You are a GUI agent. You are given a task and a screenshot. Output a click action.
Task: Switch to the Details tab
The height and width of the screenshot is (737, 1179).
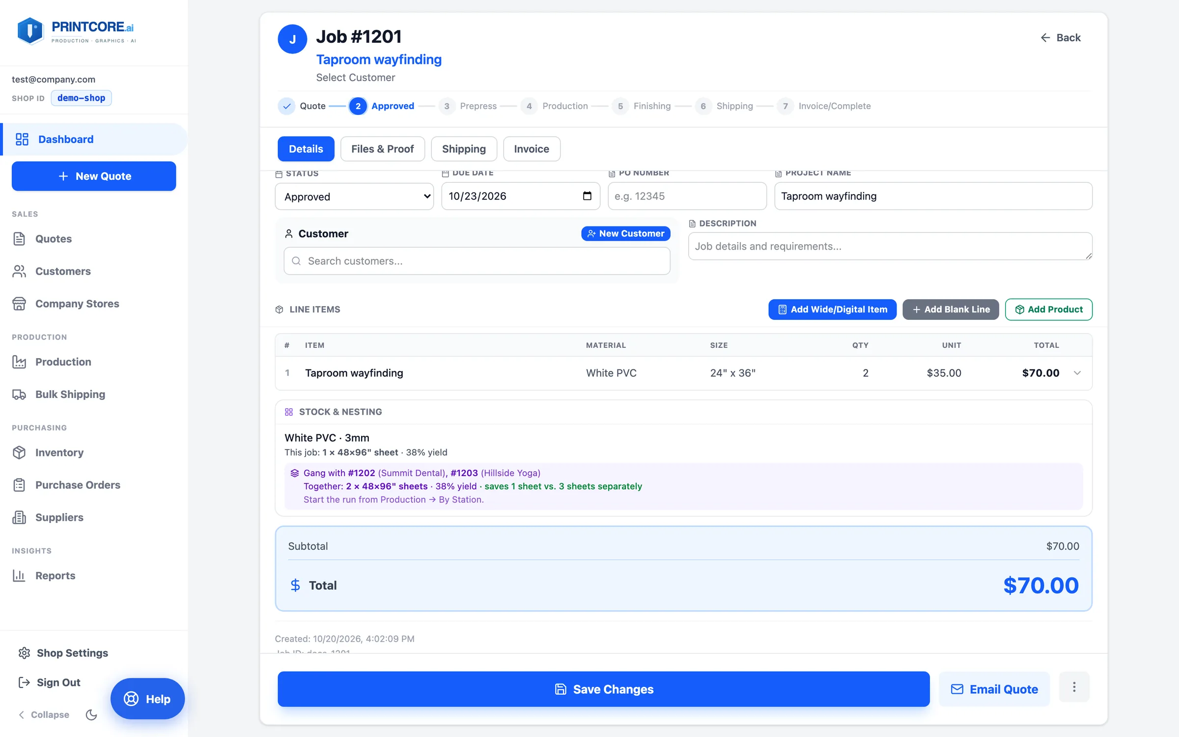pyautogui.click(x=306, y=149)
